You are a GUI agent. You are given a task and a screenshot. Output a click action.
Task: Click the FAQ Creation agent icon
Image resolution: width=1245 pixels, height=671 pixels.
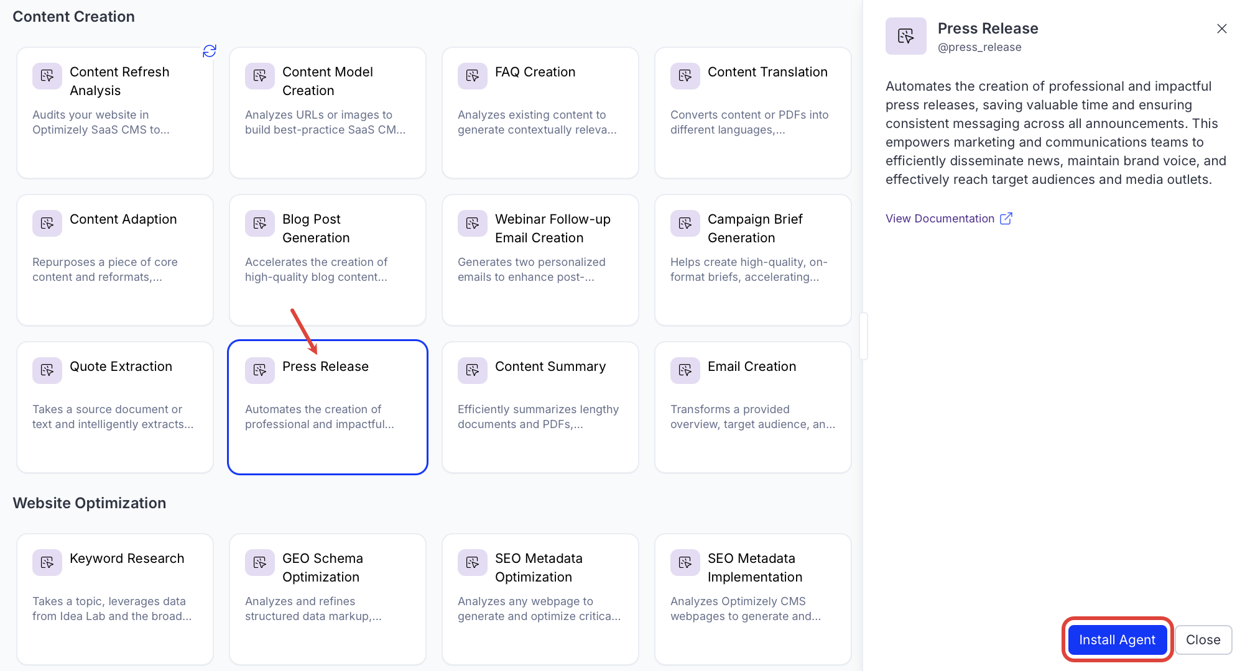(x=473, y=76)
